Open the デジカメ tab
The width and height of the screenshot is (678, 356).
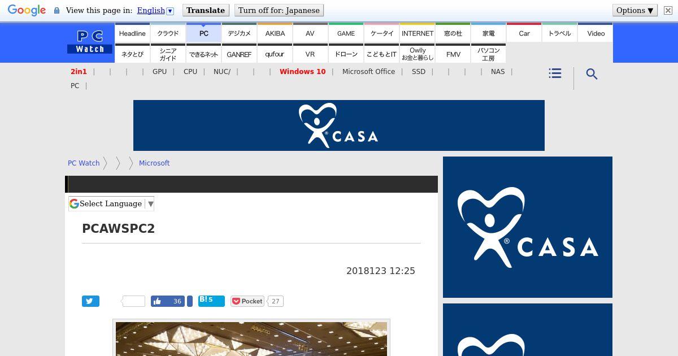[x=239, y=33]
